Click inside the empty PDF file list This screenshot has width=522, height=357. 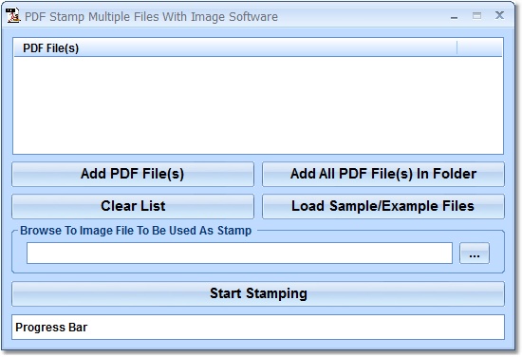pyautogui.click(x=258, y=104)
